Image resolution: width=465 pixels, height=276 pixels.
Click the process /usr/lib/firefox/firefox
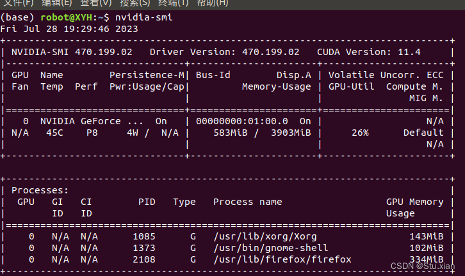(x=282, y=260)
